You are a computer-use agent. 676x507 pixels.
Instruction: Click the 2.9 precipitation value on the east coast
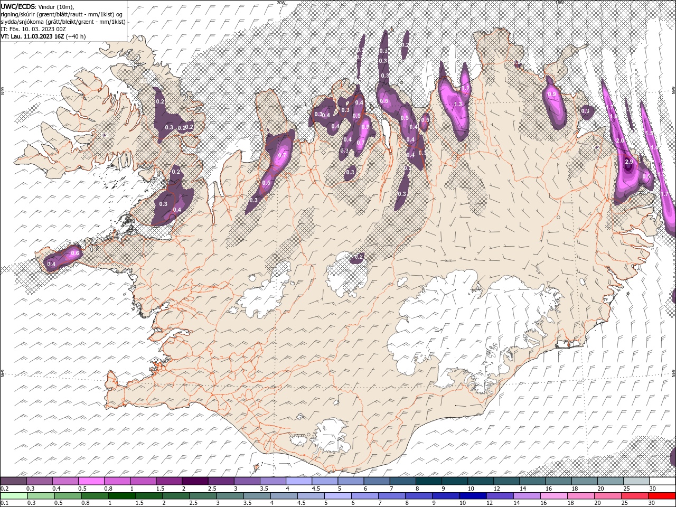click(x=628, y=162)
